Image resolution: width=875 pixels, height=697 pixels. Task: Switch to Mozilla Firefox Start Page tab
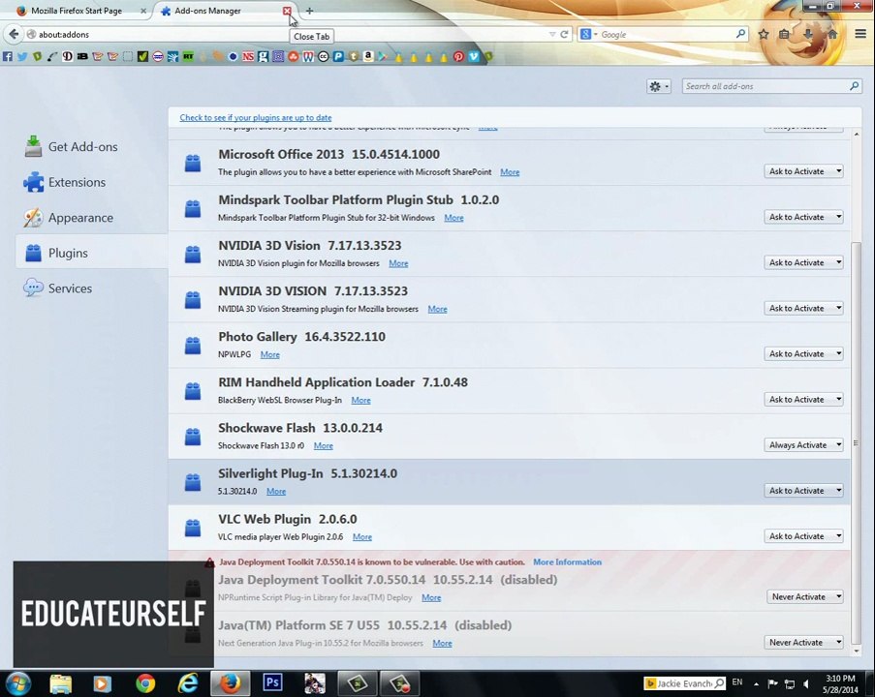pyautogui.click(x=77, y=11)
